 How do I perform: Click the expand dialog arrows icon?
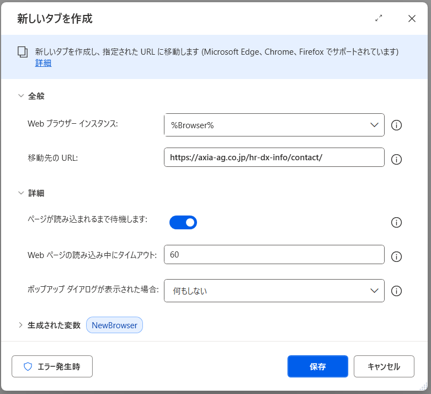tap(379, 18)
